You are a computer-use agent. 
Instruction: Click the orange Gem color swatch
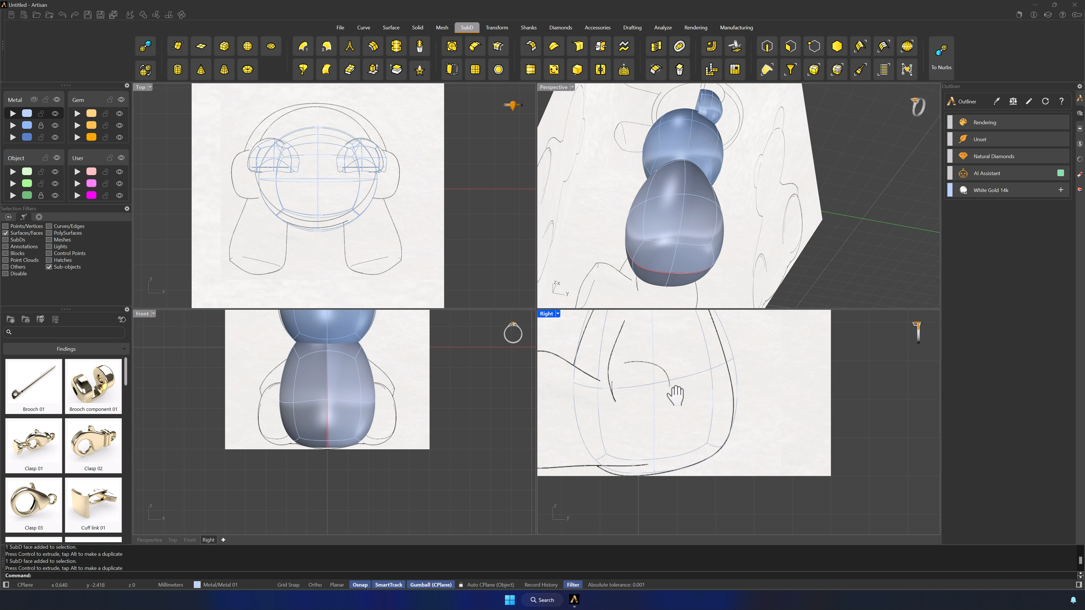(x=91, y=137)
